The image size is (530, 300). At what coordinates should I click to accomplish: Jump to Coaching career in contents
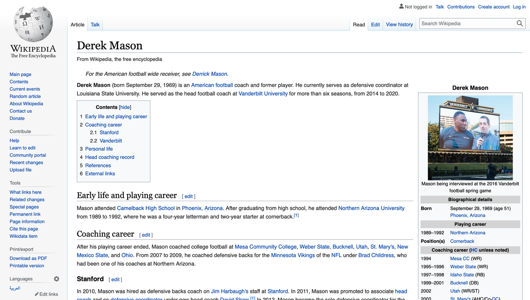[104, 125]
